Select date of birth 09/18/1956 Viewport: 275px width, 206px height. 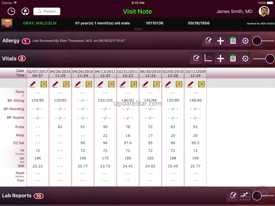pyautogui.click(x=199, y=23)
